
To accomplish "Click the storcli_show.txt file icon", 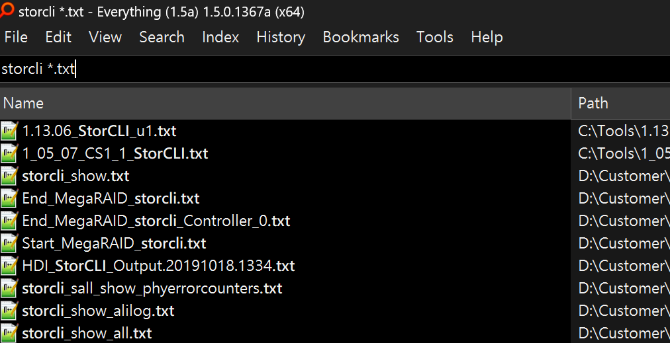I will pyautogui.click(x=9, y=176).
